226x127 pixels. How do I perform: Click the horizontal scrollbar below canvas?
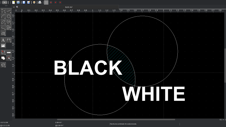116,119
